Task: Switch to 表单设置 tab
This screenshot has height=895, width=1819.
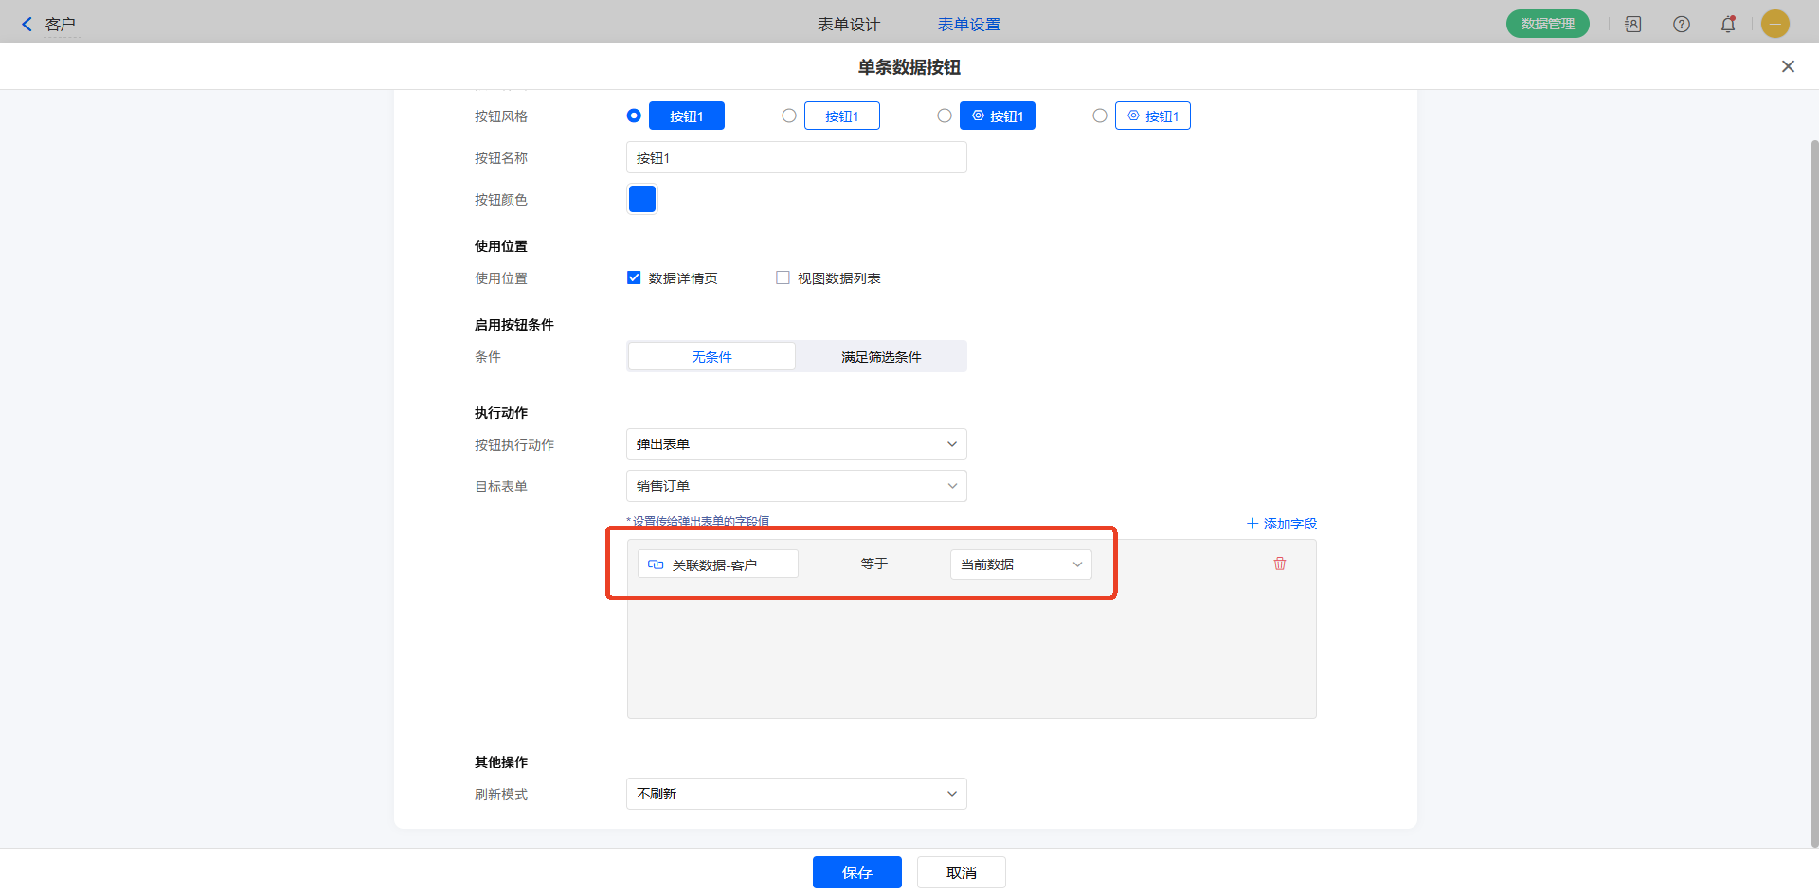Action: coord(969,25)
